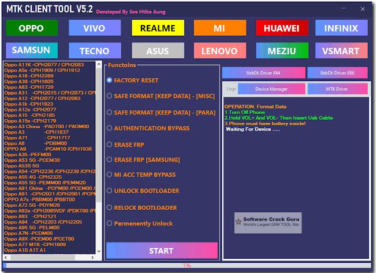376x273 pixels.
Task: Click the horizontal scroll left arrow
Action: pos(6,258)
